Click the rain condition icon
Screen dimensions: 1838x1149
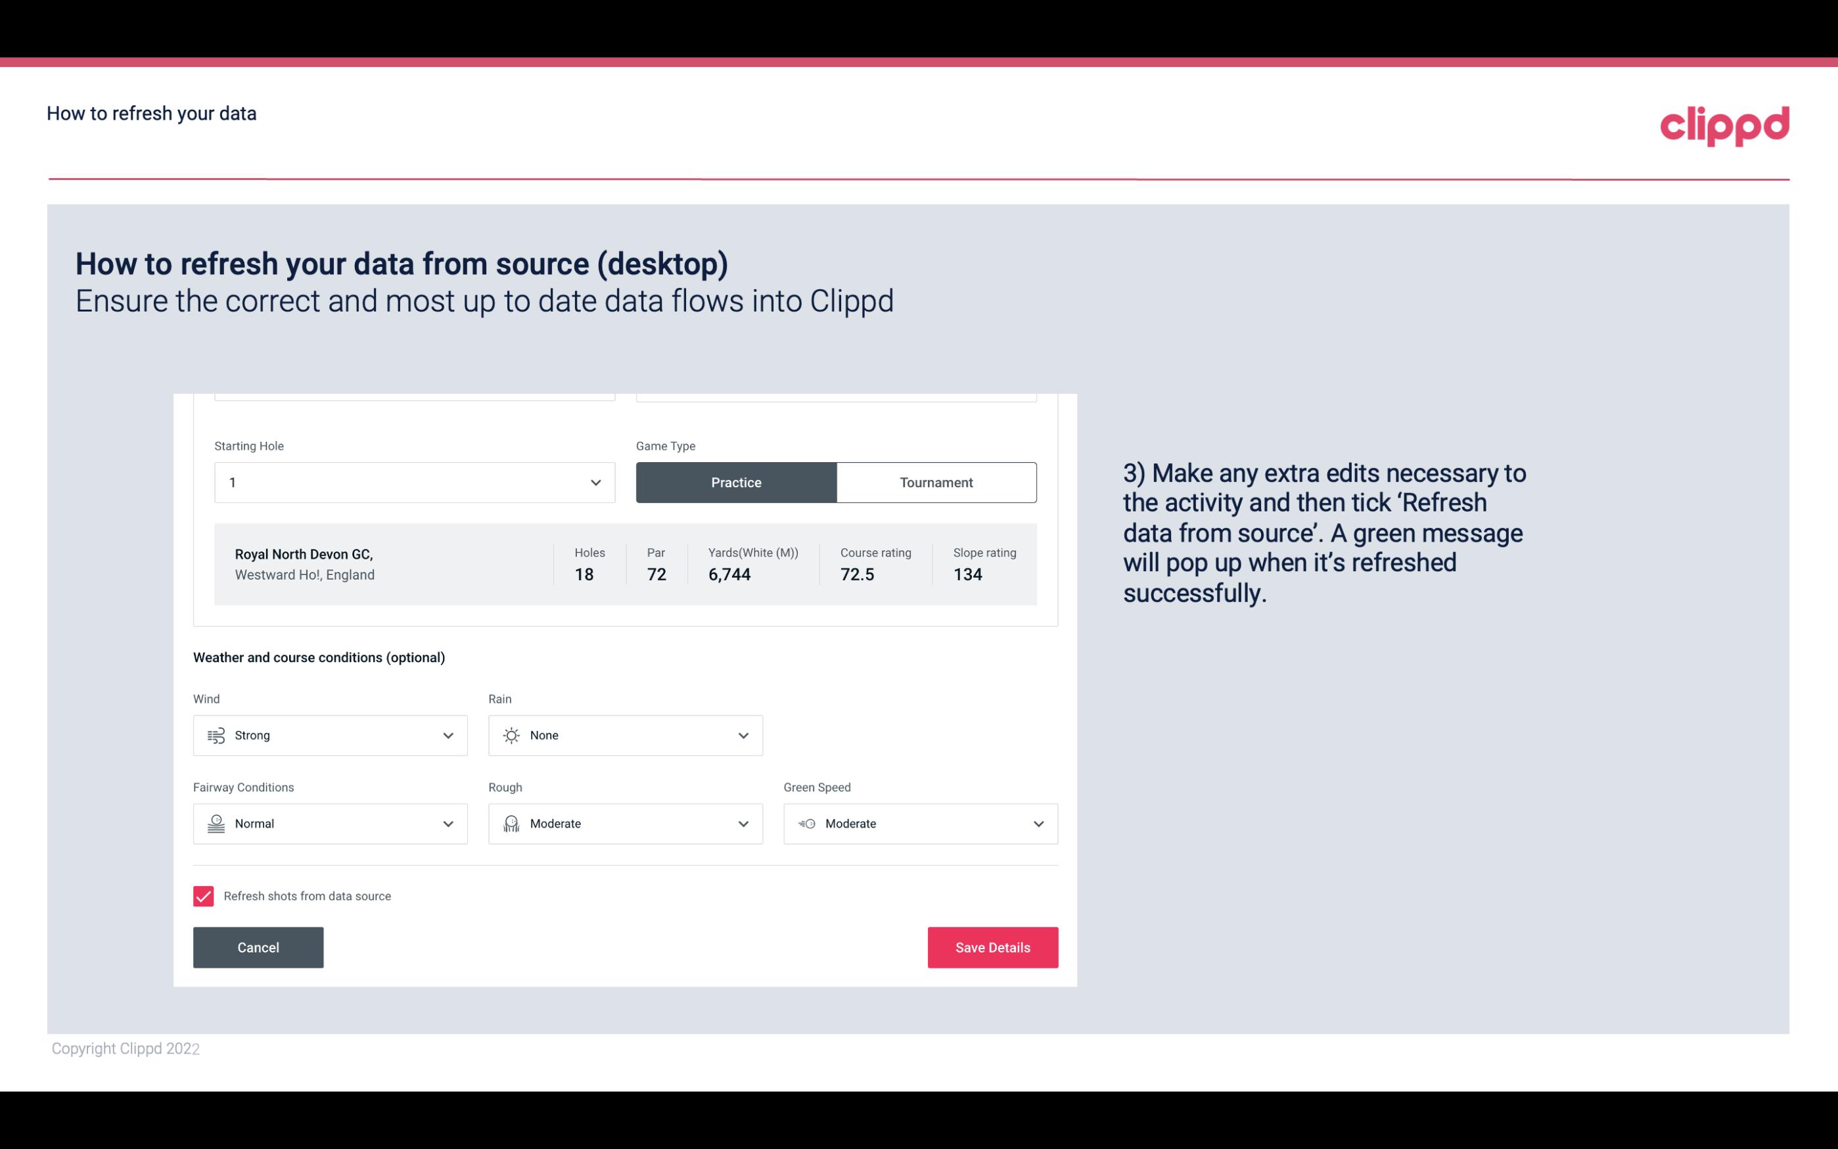pos(512,735)
